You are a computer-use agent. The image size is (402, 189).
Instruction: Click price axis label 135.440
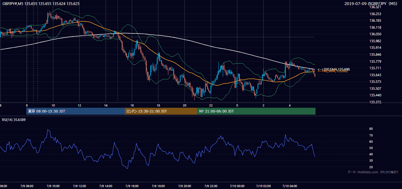pyautogui.click(x=375, y=95)
